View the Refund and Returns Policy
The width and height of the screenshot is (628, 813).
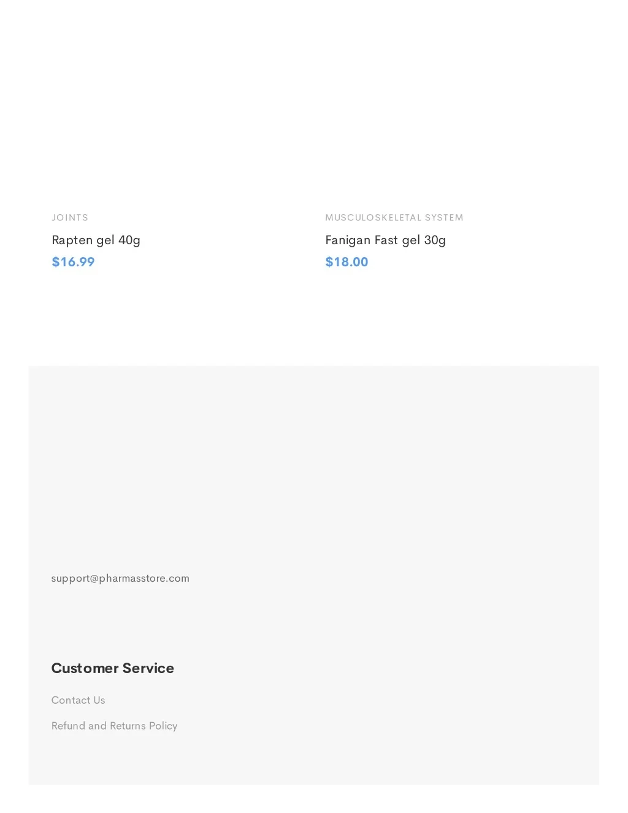click(114, 726)
